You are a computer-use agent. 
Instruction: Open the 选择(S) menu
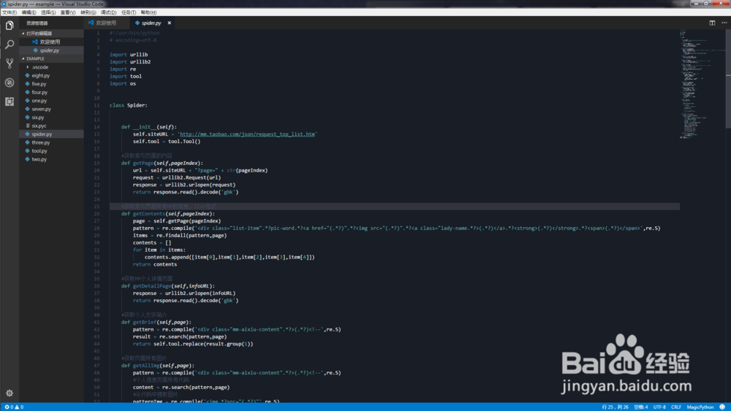click(x=48, y=12)
